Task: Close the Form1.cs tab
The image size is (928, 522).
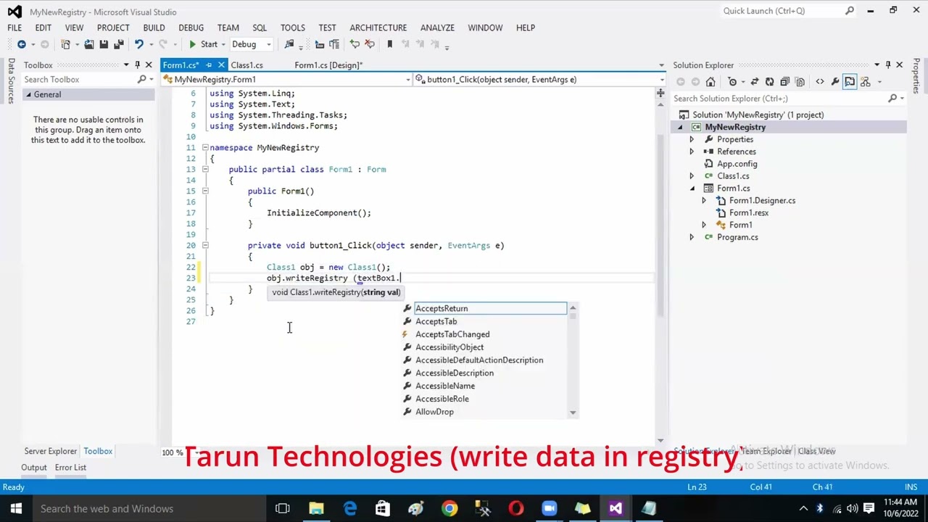Action: click(x=221, y=65)
